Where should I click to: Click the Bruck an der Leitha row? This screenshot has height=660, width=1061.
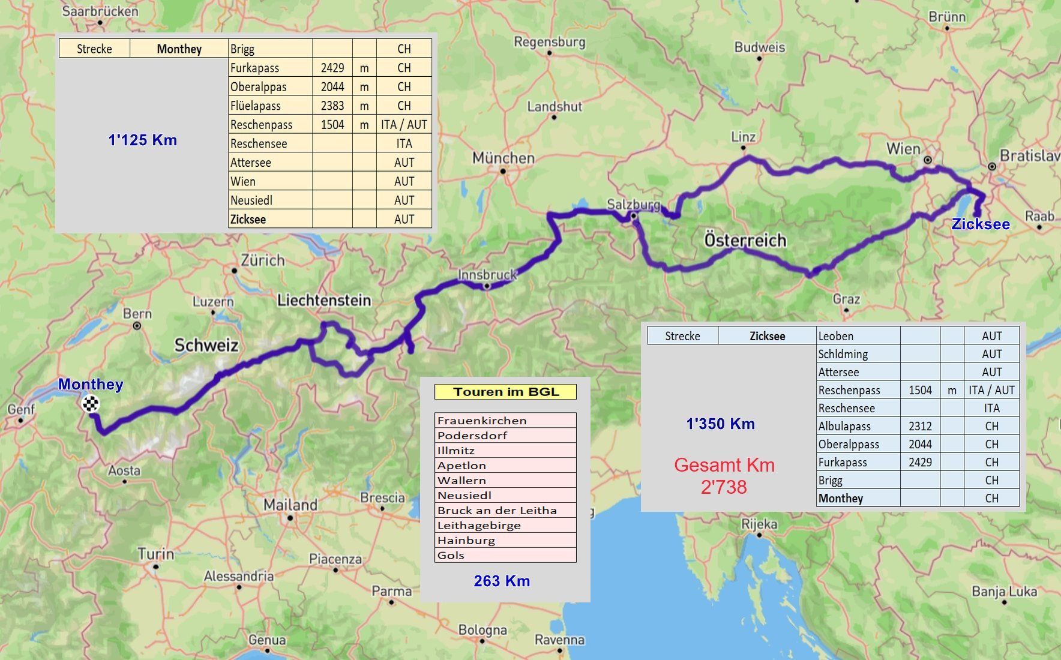505,511
